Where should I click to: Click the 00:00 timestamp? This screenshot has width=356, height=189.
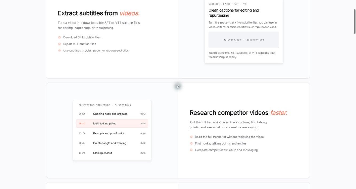point(82,114)
